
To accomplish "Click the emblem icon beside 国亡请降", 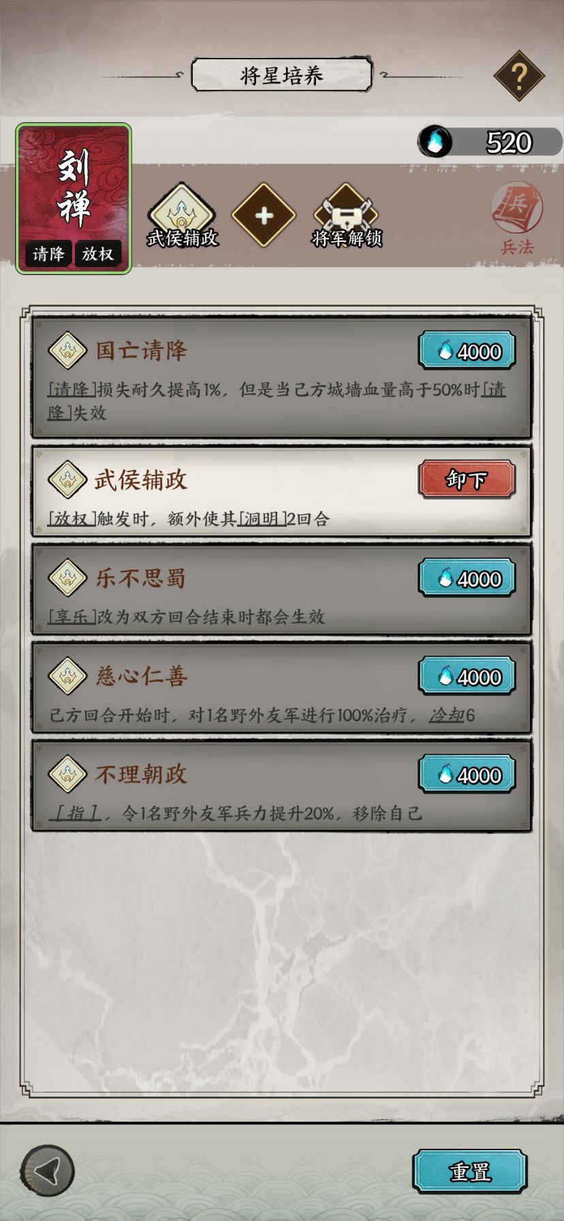I will coord(67,351).
